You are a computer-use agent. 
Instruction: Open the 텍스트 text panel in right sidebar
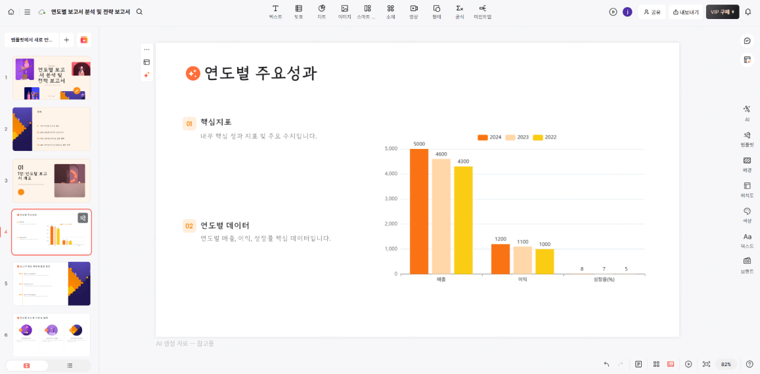click(748, 239)
